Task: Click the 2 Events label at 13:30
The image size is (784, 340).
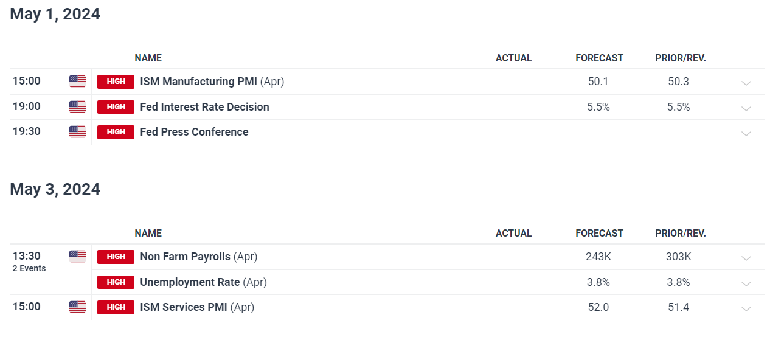Action: tap(29, 269)
